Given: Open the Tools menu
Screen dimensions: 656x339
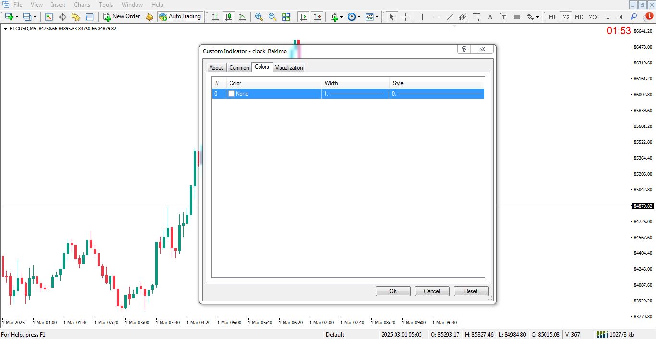Looking at the screenshot, I should click(x=106, y=5).
